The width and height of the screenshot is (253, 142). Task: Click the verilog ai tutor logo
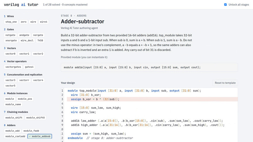tap(21, 5)
